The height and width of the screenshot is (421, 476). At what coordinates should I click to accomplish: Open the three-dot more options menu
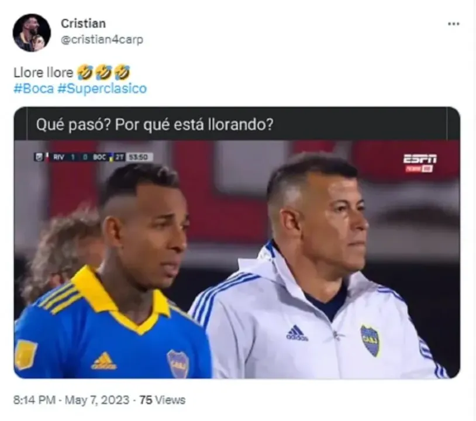point(454,23)
